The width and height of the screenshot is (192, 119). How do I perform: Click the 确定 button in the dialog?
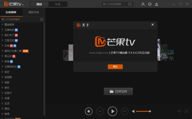115,67
